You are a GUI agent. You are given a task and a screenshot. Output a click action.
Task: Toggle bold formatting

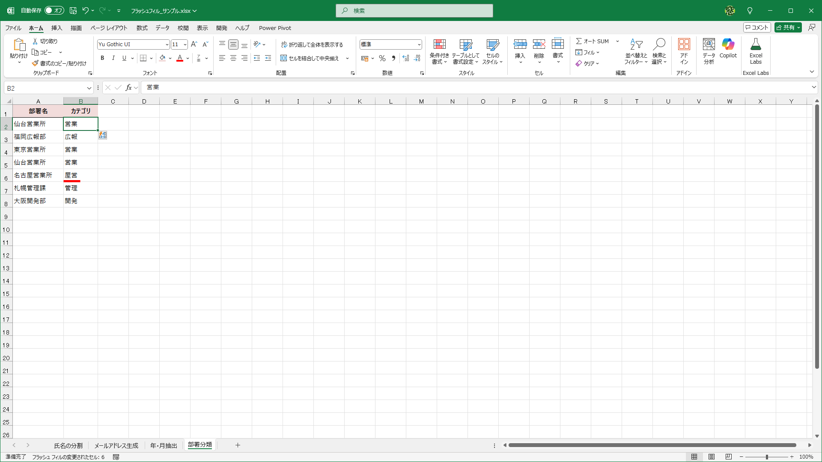click(102, 58)
